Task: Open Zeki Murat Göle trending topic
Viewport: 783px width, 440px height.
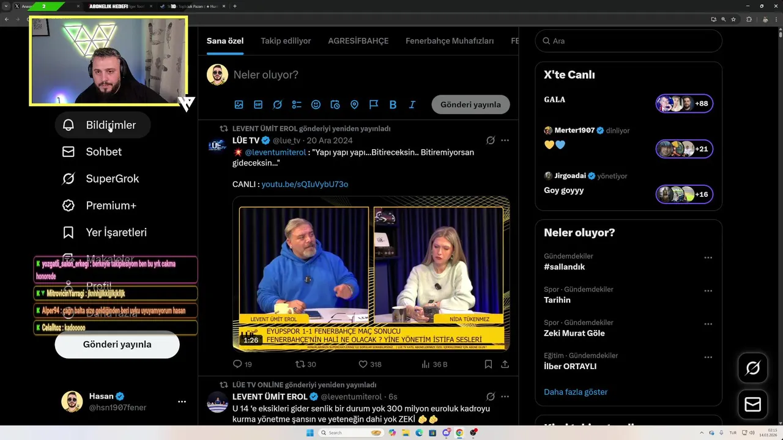Action: coord(574,333)
